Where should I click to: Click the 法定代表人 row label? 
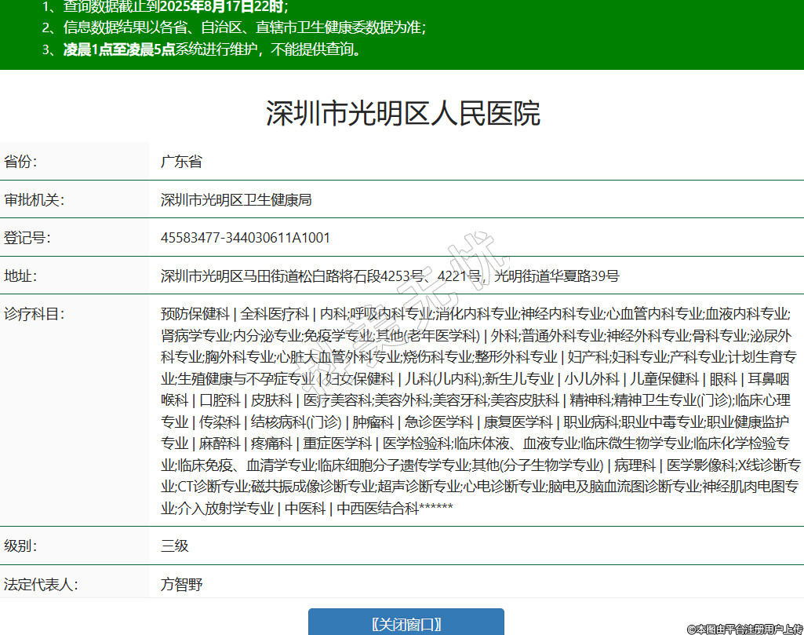click(x=41, y=585)
